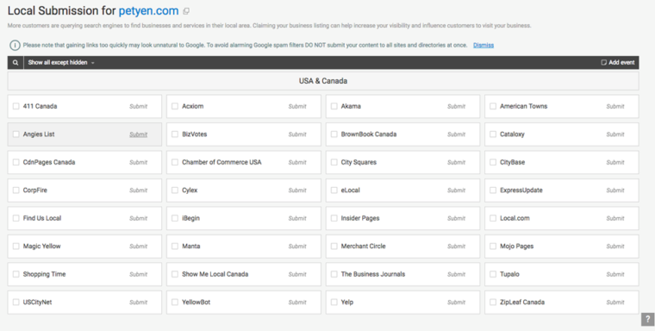Check the Shopping Time checkbox
Screen dimensions: 655x331
16,274
